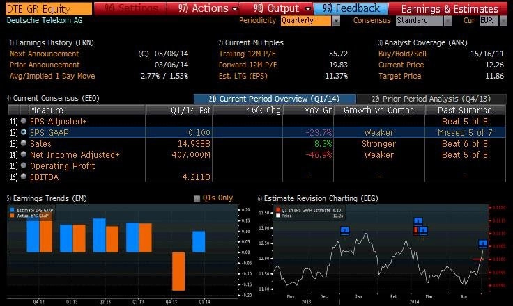Click the white Price legend swatch
The width and height of the screenshot is (513, 306).
(x=278, y=216)
